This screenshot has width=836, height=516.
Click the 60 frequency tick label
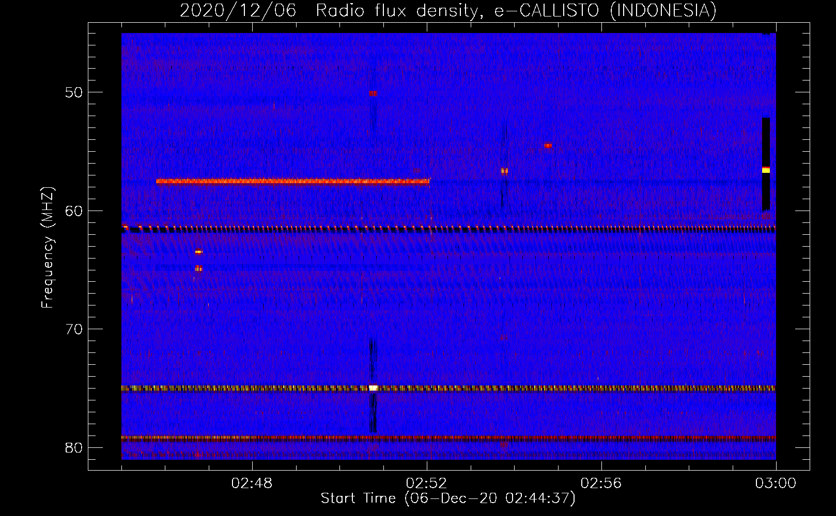tap(74, 211)
